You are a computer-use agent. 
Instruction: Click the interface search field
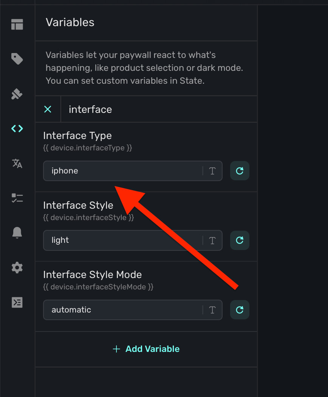click(x=159, y=109)
